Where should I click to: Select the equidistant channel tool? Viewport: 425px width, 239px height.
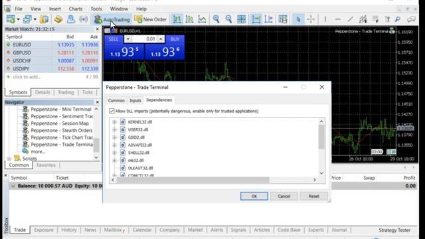(x=363, y=19)
